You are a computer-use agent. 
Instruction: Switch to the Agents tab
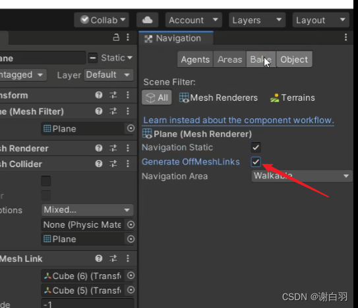point(195,59)
